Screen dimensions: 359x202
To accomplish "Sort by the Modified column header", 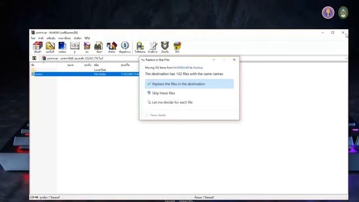I will coord(125,65).
